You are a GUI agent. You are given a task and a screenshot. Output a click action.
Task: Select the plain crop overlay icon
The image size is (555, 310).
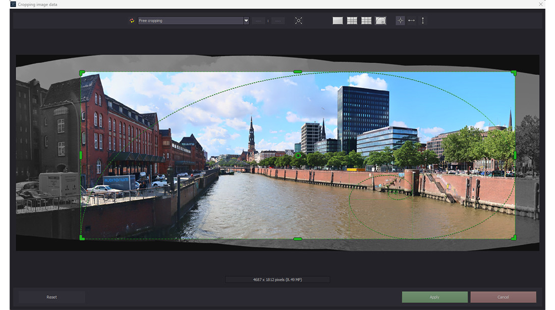click(x=337, y=20)
